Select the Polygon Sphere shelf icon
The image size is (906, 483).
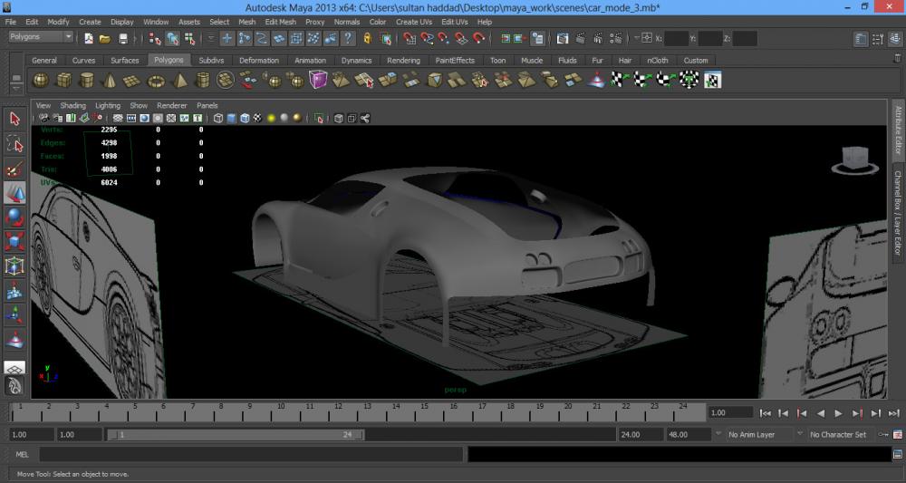pyautogui.click(x=42, y=81)
